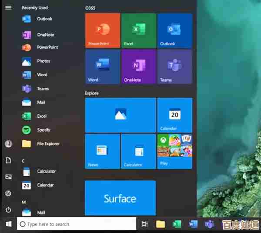261x233 pixels.
Task: Open Mail under the M section
Action: coord(33,213)
